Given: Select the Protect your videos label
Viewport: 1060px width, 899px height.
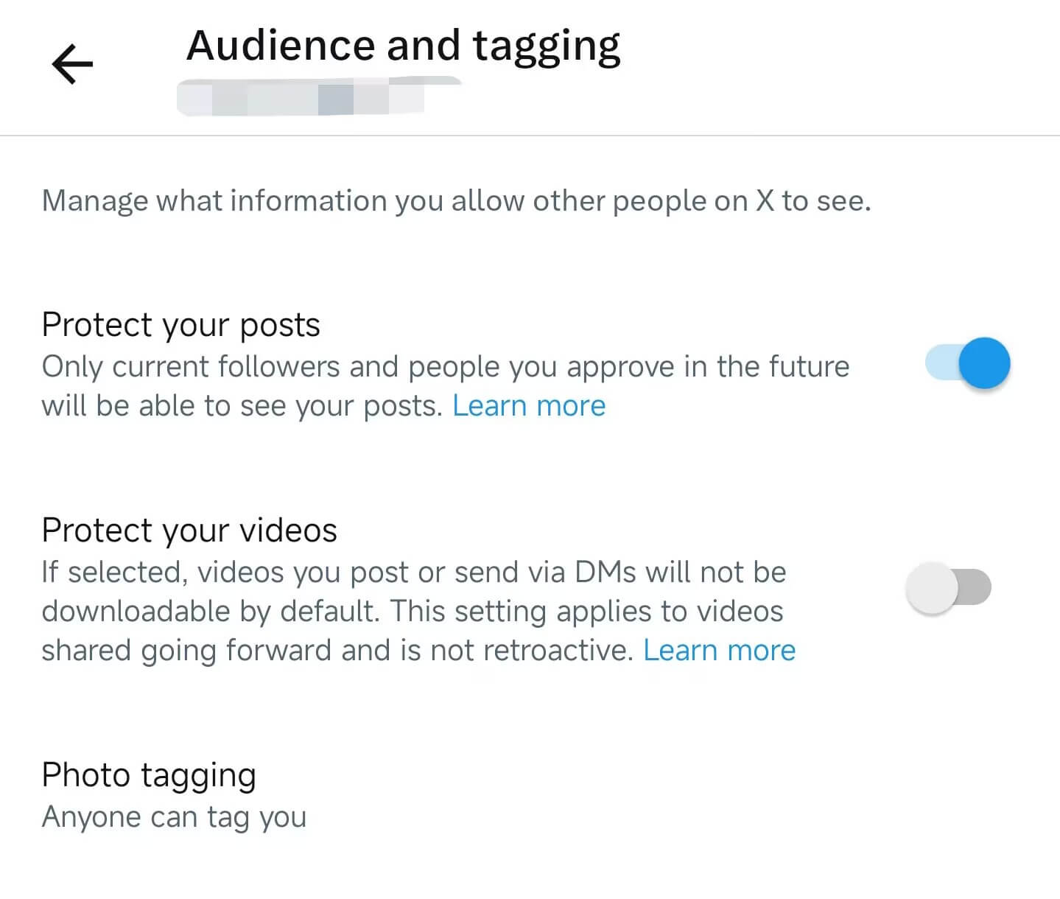Looking at the screenshot, I should pos(189,530).
